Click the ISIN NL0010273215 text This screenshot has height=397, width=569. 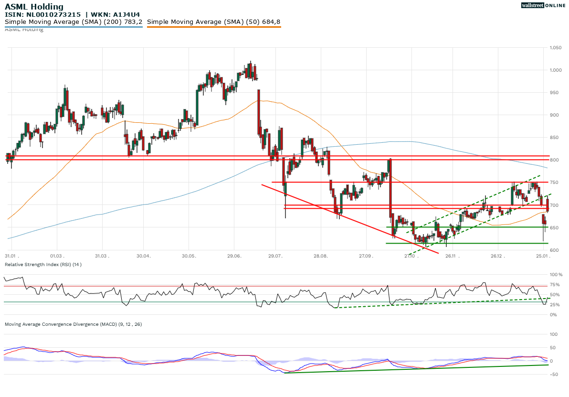(x=43, y=15)
